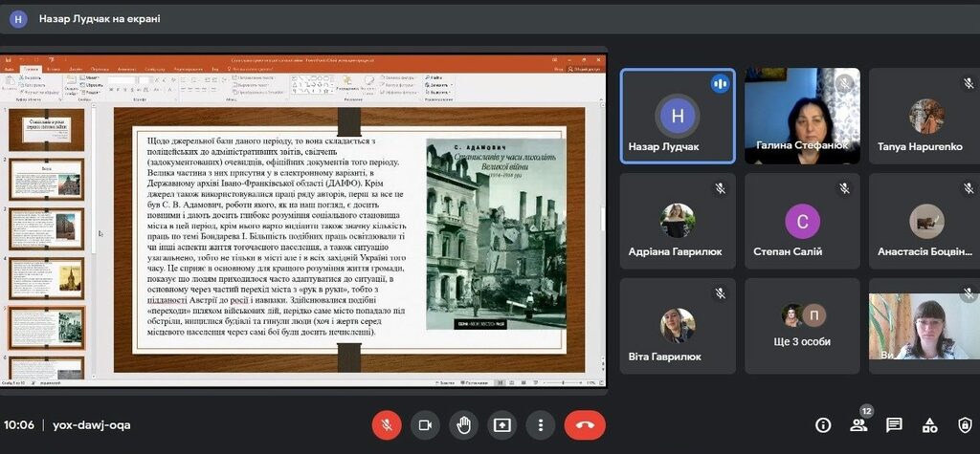Show the participants list

(858, 425)
